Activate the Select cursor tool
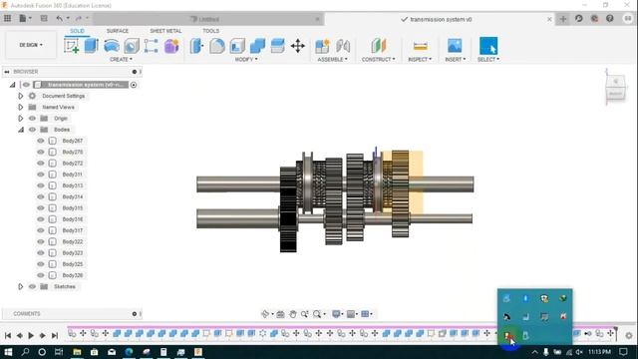Screen dimensions: 638x359 click(x=488, y=46)
